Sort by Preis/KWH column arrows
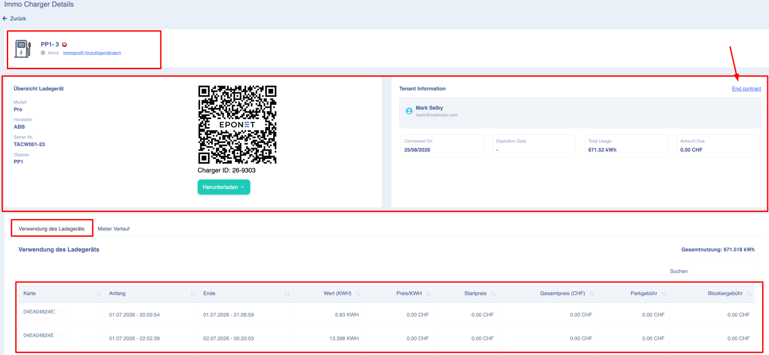Screen dimensions: 769x355 tap(428, 294)
